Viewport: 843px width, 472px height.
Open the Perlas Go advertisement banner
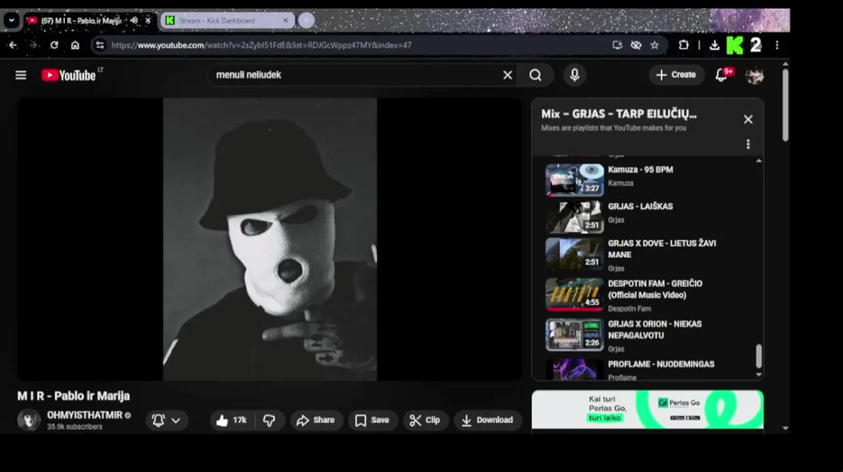pos(647,410)
